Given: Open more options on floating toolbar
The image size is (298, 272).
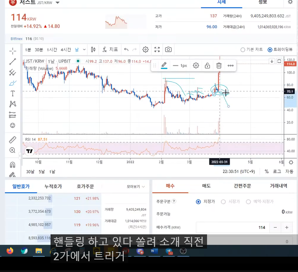Looking at the screenshot, I should tap(230, 66).
